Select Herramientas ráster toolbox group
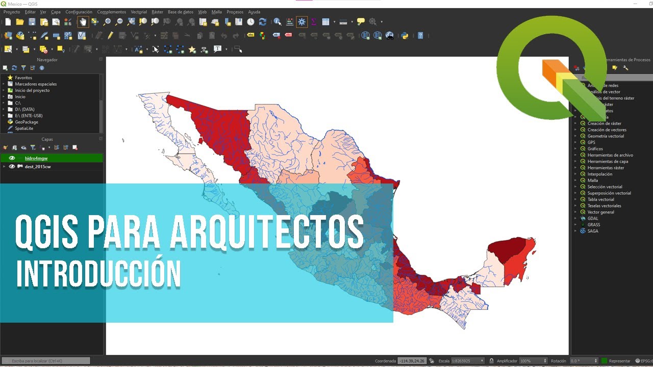Screen dimensions: 653x367 [606, 168]
